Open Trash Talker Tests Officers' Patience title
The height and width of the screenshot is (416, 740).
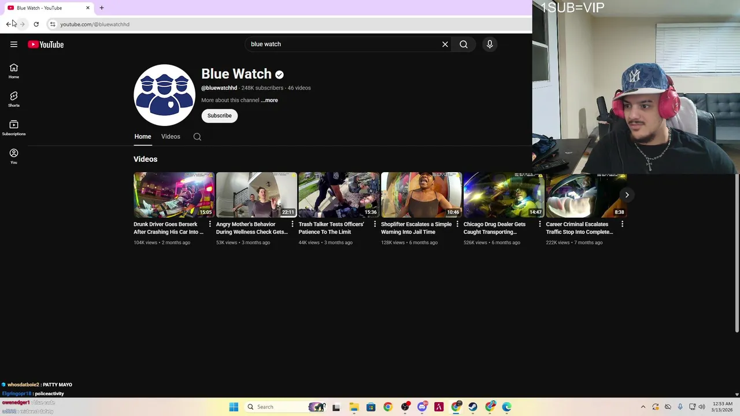(x=331, y=228)
